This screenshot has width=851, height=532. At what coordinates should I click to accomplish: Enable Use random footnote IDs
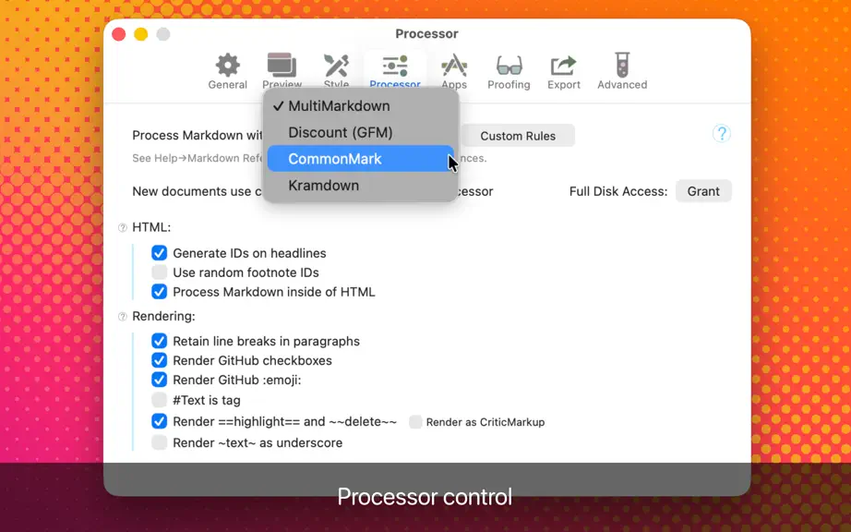159,272
